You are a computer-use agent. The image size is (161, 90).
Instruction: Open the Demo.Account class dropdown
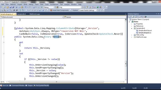click(63, 17)
